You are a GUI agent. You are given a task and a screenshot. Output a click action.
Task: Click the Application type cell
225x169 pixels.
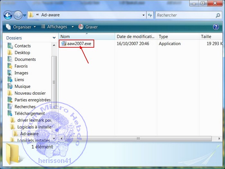(170, 43)
